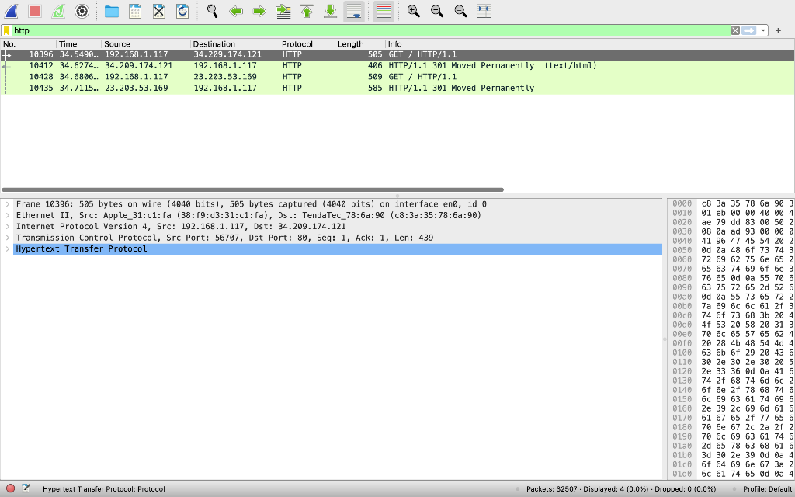
Task: Toggle auto scroll during live capture
Action: (354, 11)
